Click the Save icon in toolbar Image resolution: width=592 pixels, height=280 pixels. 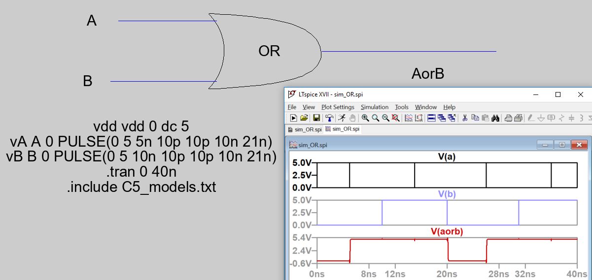click(x=316, y=118)
